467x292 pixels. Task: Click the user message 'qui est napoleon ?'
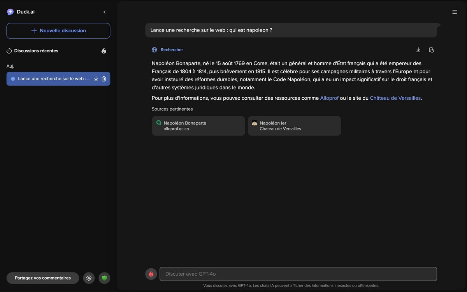tap(291, 30)
